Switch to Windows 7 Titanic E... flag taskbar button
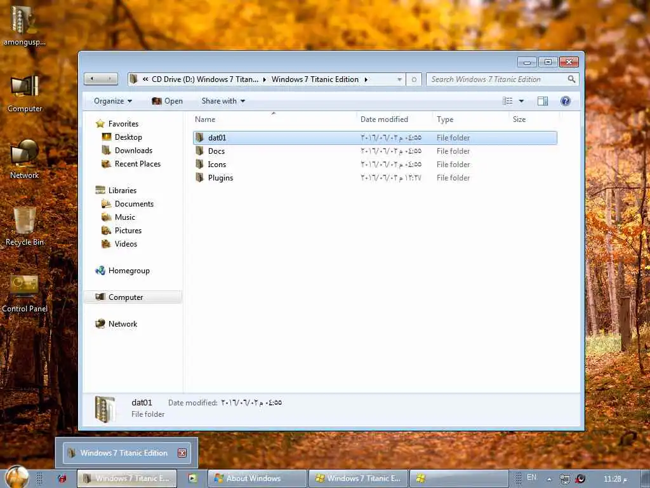The image size is (650, 488). [x=359, y=478]
